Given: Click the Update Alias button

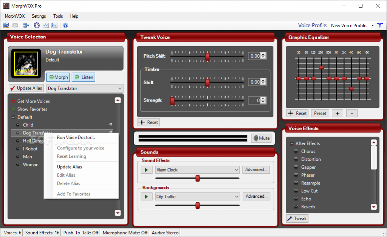Looking at the screenshot, I should 26,88.
